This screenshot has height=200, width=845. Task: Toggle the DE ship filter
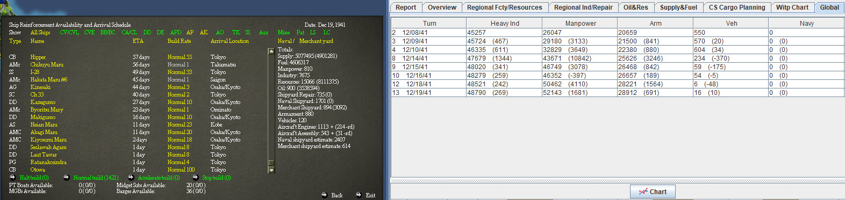pyautogui.click(x=160, y=32)
